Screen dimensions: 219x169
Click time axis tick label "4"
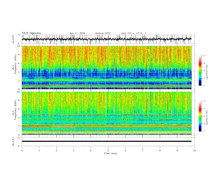(91, 150)
